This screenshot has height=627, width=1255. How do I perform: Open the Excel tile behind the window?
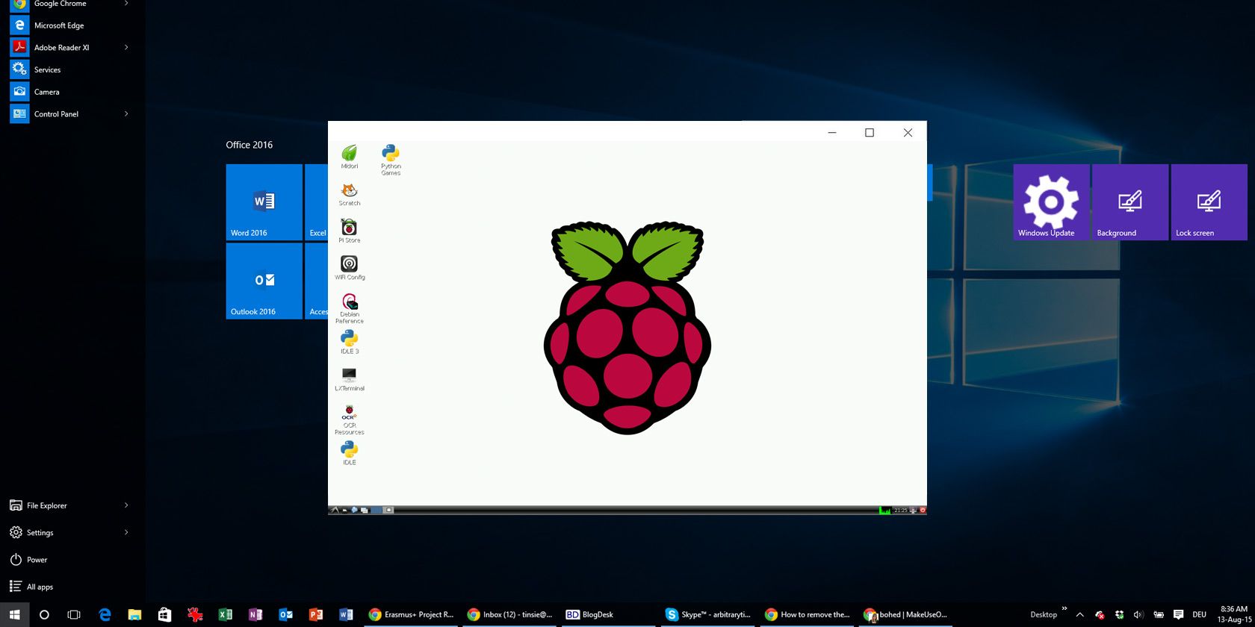click(317, 202)
